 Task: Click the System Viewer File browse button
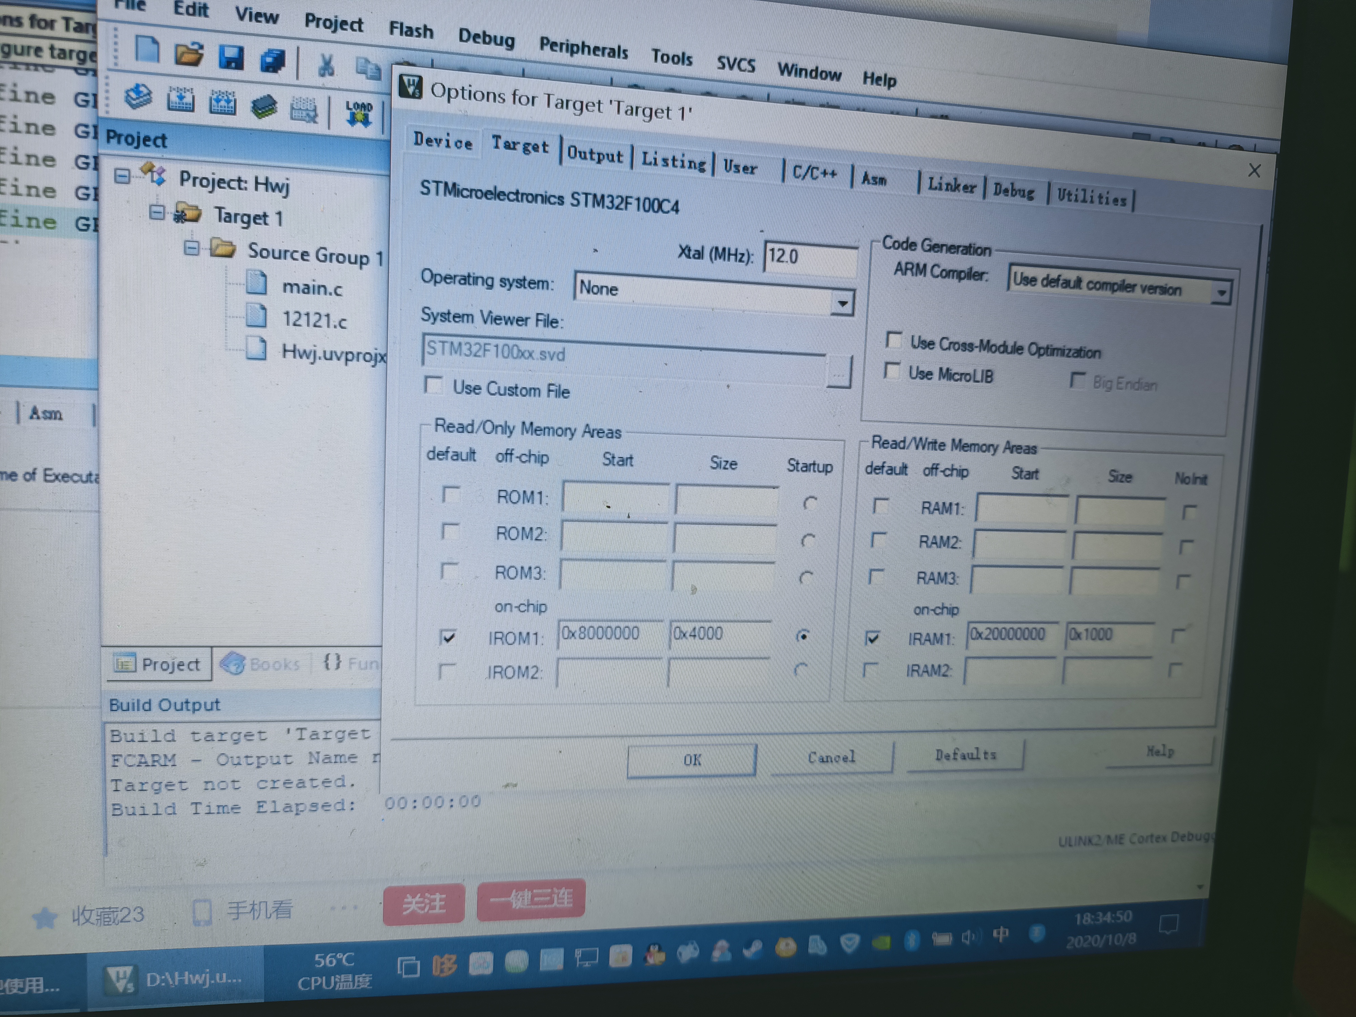tap(839, 371)
